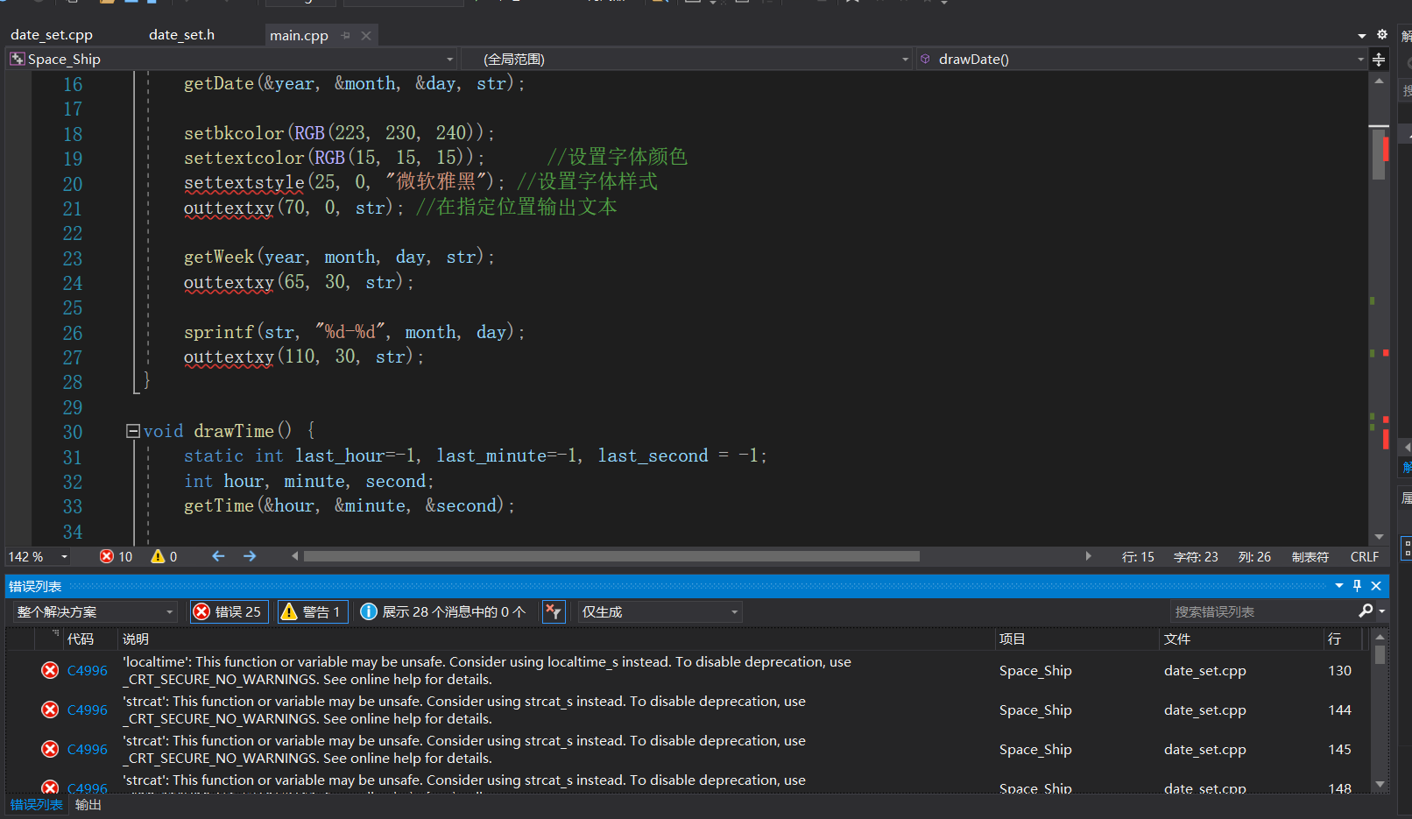The width and height of the screenshot is (1412, 819).
Task: Toggle the 错误 25 filter button
Action: (x=229, y=611)
